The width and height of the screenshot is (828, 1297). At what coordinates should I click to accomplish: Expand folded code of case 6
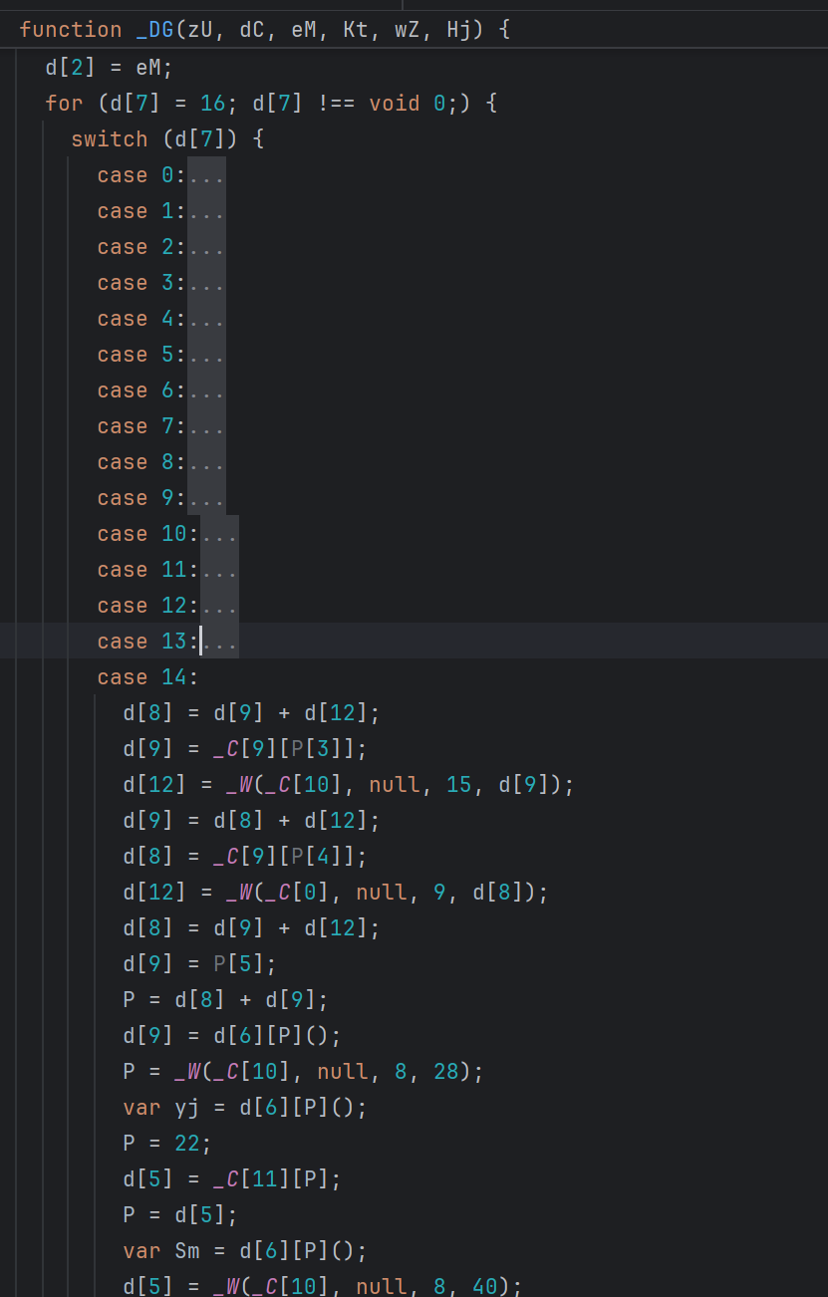point(206,390)
